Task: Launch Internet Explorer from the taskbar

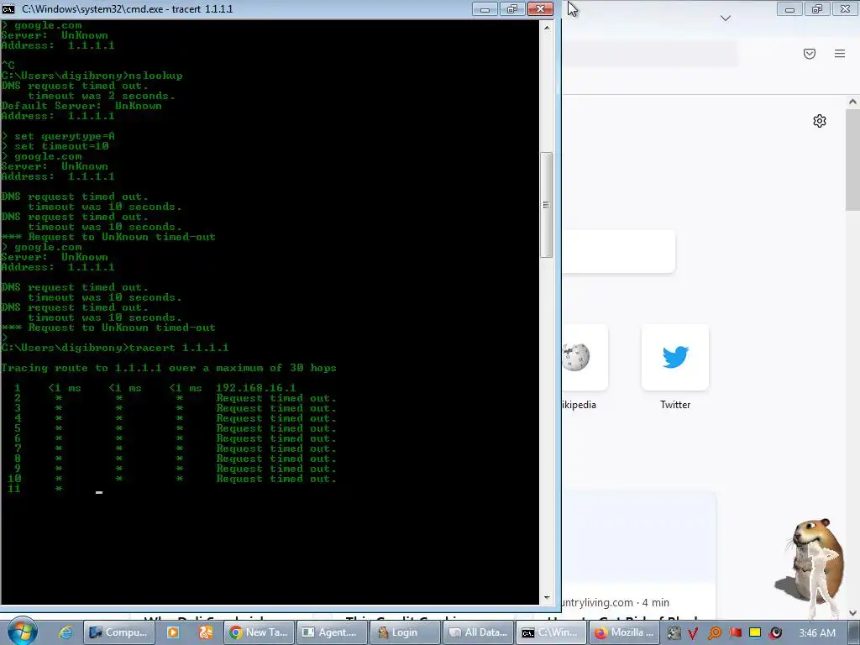Action: pyautogui.click(x=66, y=632)
